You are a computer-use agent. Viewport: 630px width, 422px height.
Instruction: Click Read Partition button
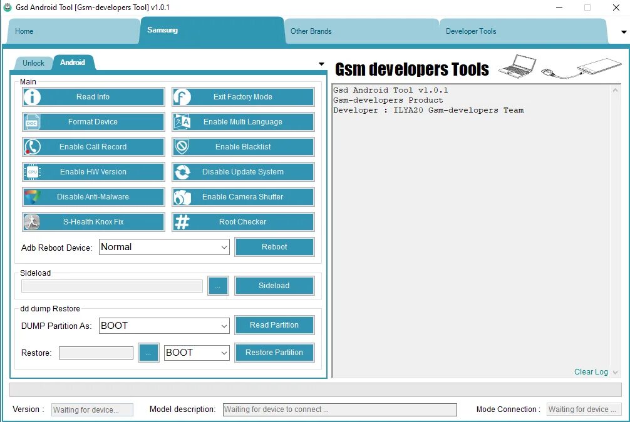click(x=274, y=325)
